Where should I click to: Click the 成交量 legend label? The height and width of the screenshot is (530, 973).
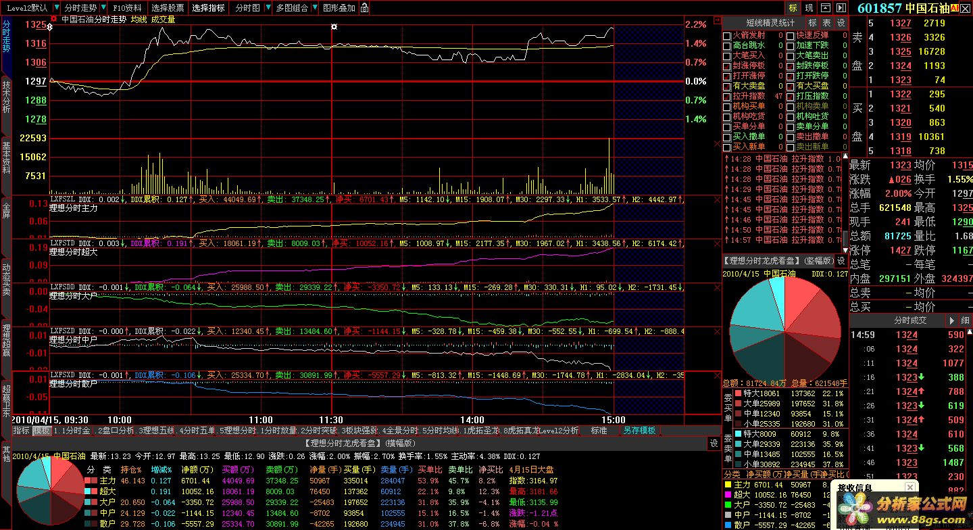[163, 20]
